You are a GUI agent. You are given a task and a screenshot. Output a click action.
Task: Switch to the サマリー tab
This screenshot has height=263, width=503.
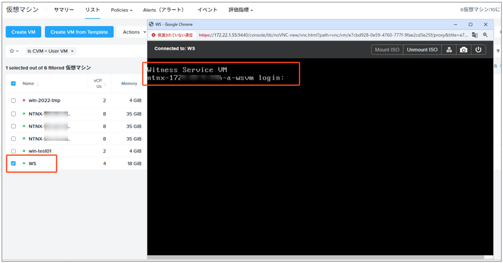tap(64, 10)
